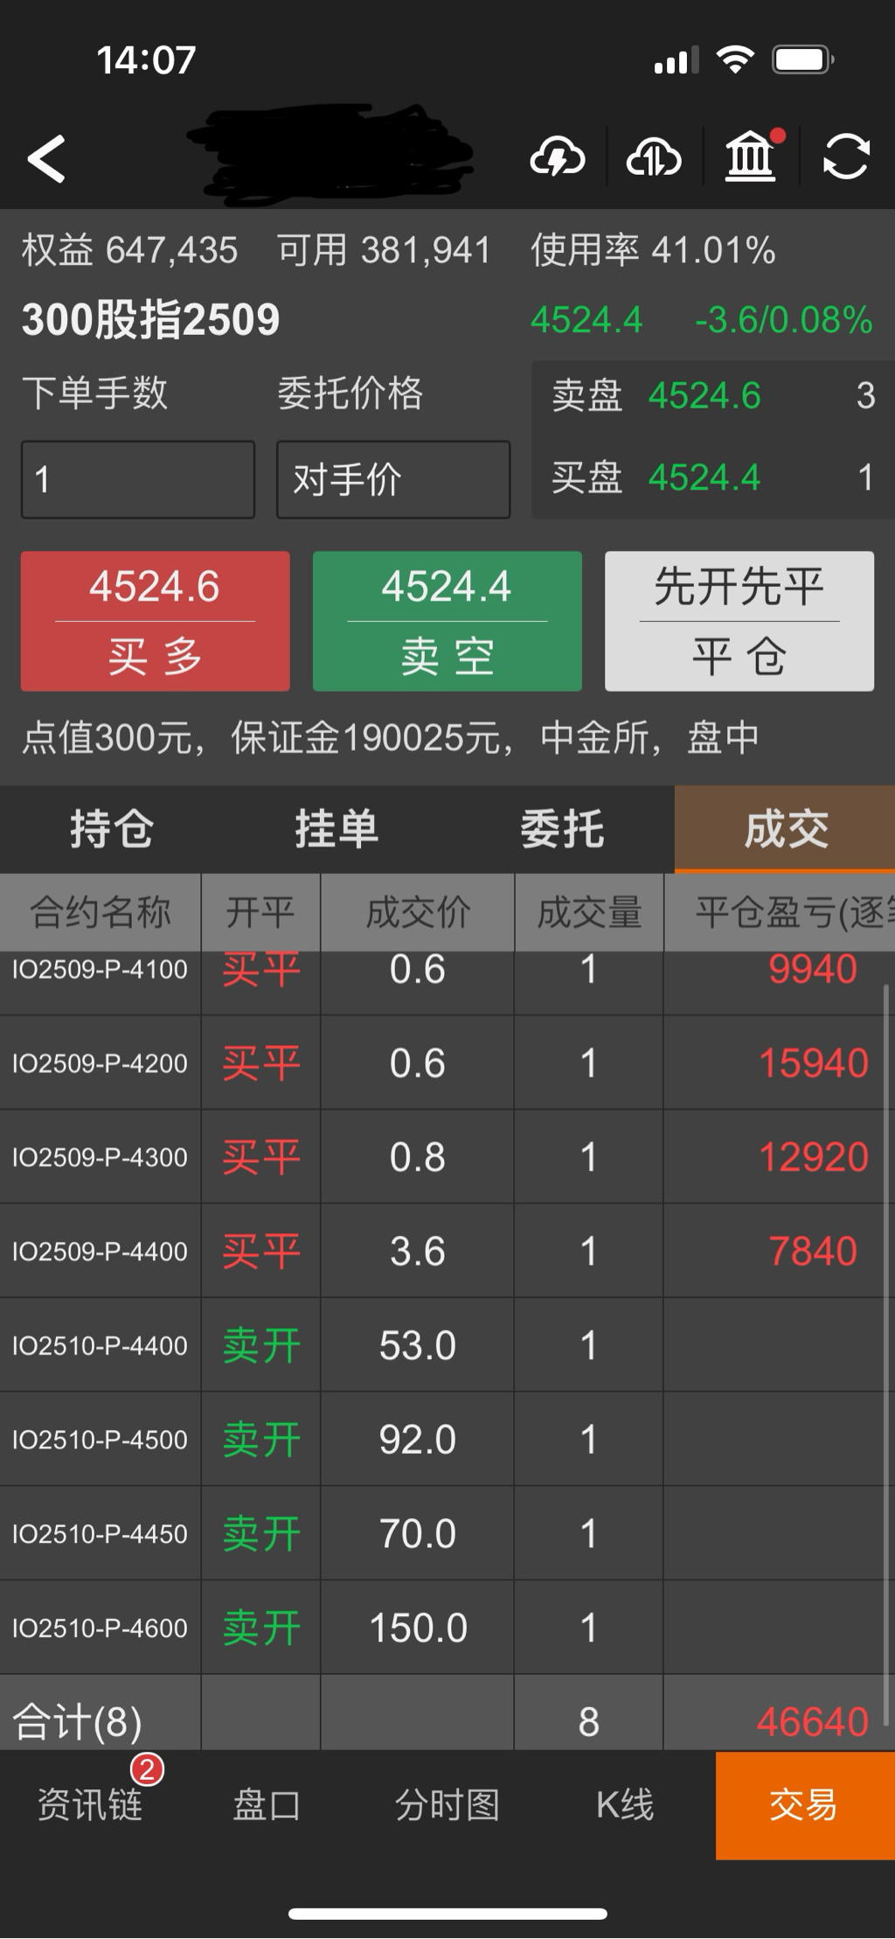Tap the red notification badge 2

[147, 1770]
